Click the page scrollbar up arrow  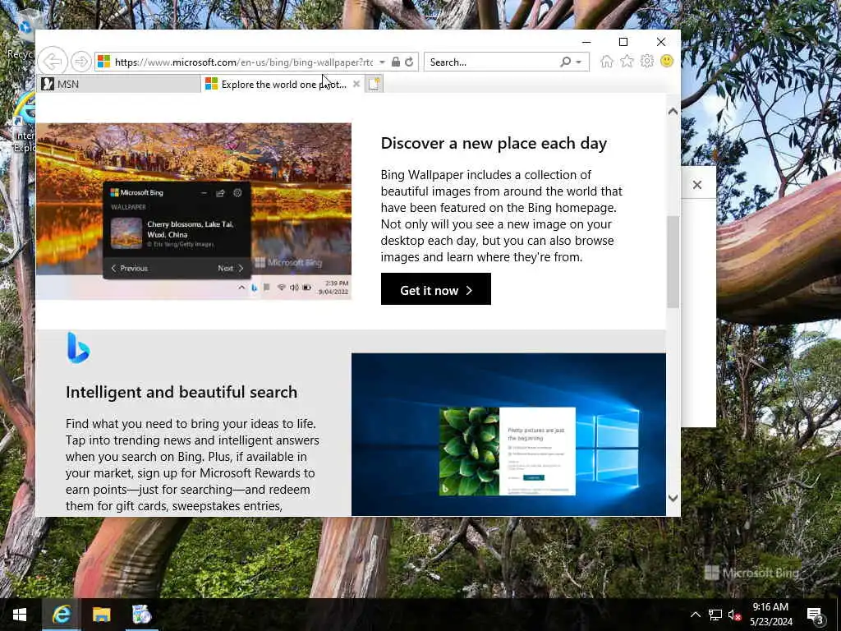[x=673, y=112]
